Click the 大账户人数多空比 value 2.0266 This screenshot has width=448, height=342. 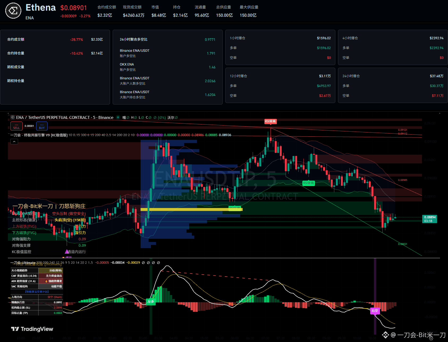click(210, 81)
